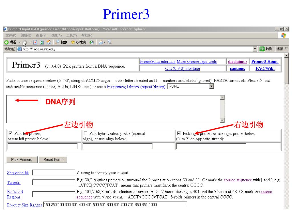The height and width of the screenshot is (219, 292).
Task: Open the Back button history dropdown
Action: point(20,42)
